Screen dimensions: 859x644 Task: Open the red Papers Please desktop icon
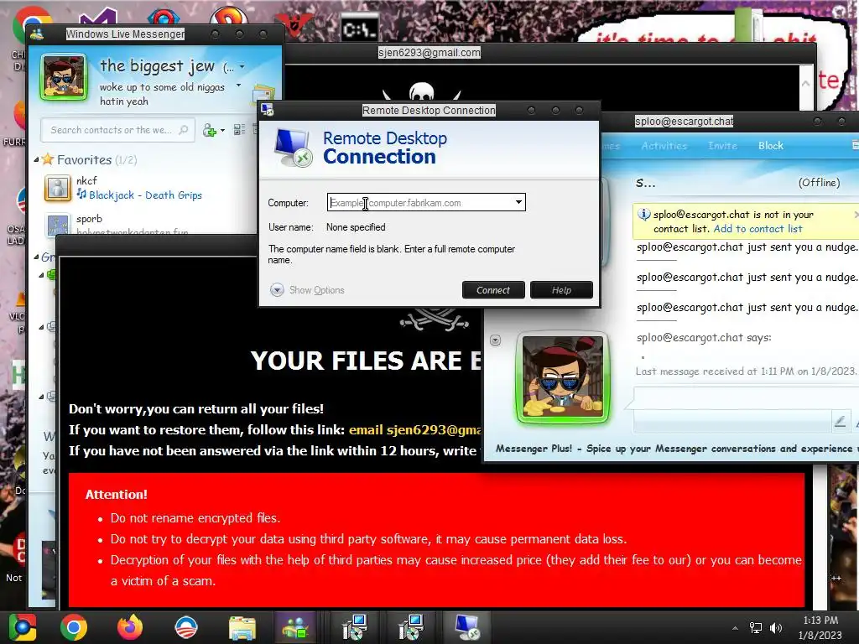click(294, 24)
